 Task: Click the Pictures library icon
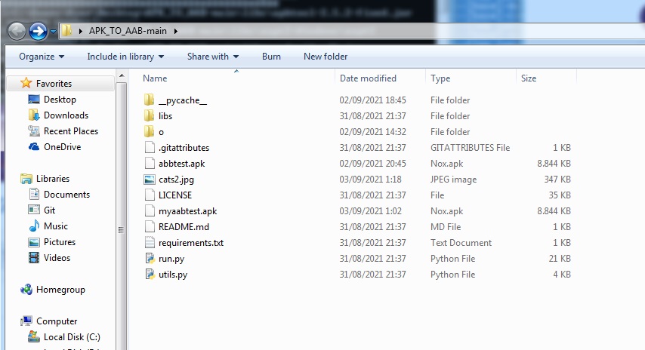34,242
